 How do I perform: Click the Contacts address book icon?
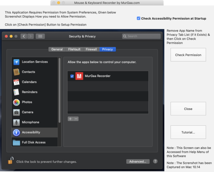[x=16, y=72]
